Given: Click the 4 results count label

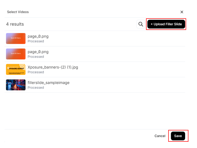Looking at the screenshot, I should click(x=15, y=24).
